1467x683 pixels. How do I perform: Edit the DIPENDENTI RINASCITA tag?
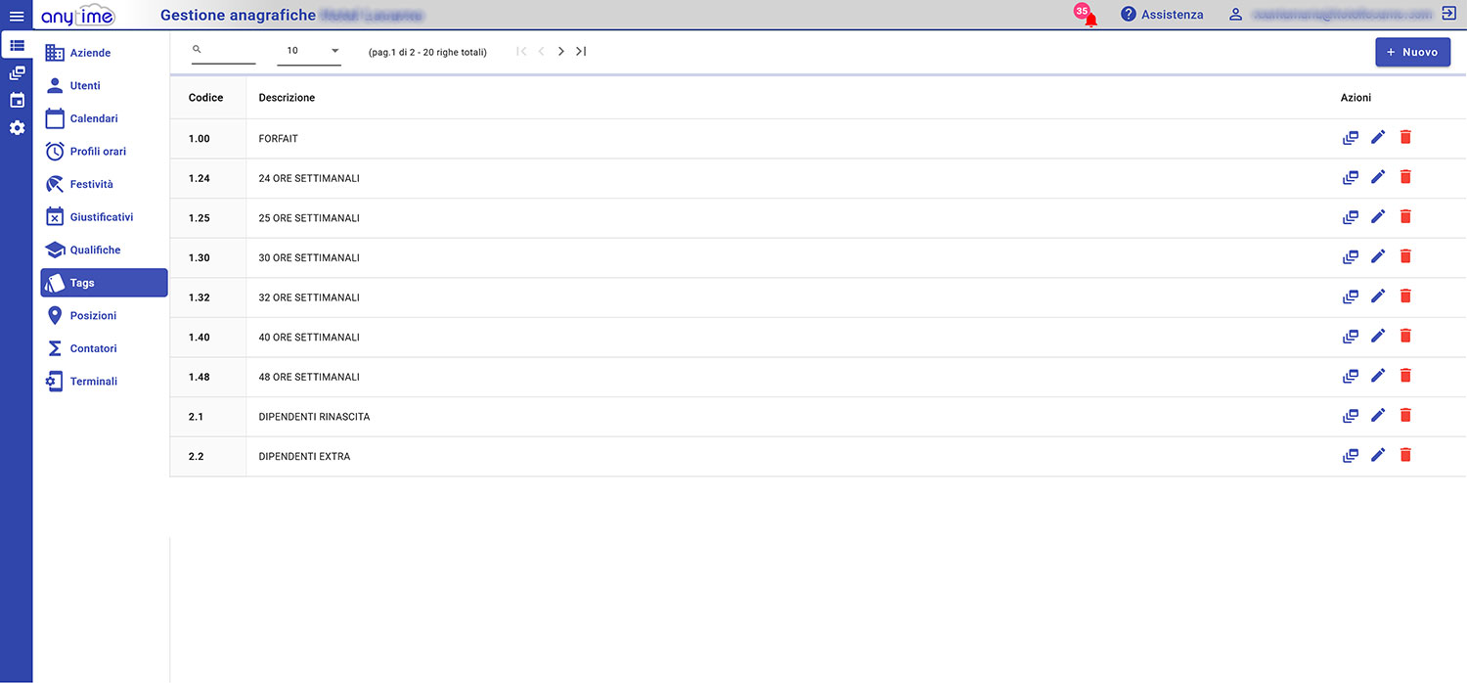coord(1378,416)
